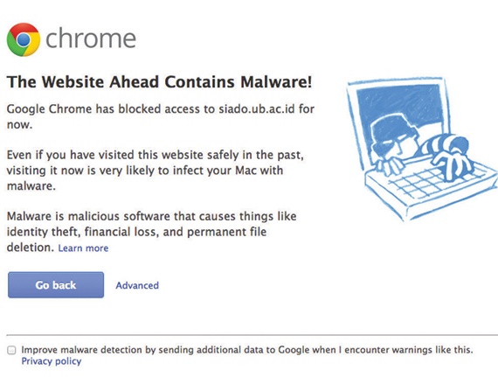Click the 'Google Chrome has blocked access' sentence

point(161,116)
